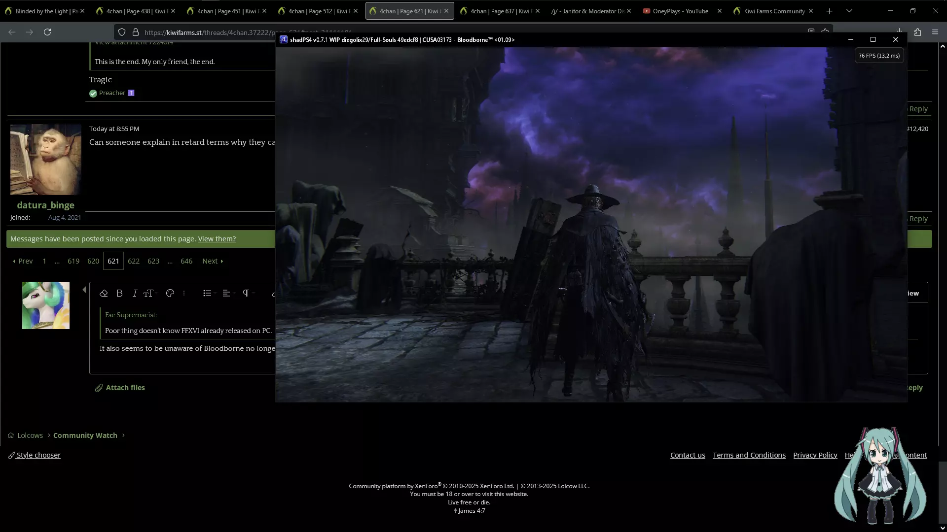Click the 76 FPS counter overlay
This screenshot has height=532, width=947.
pyautogui.click(x=879, y=56)
